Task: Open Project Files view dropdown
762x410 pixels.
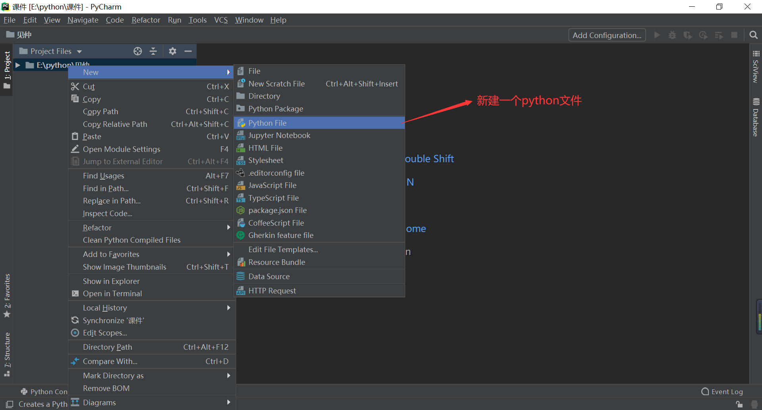Action: (x=51, y=51)
